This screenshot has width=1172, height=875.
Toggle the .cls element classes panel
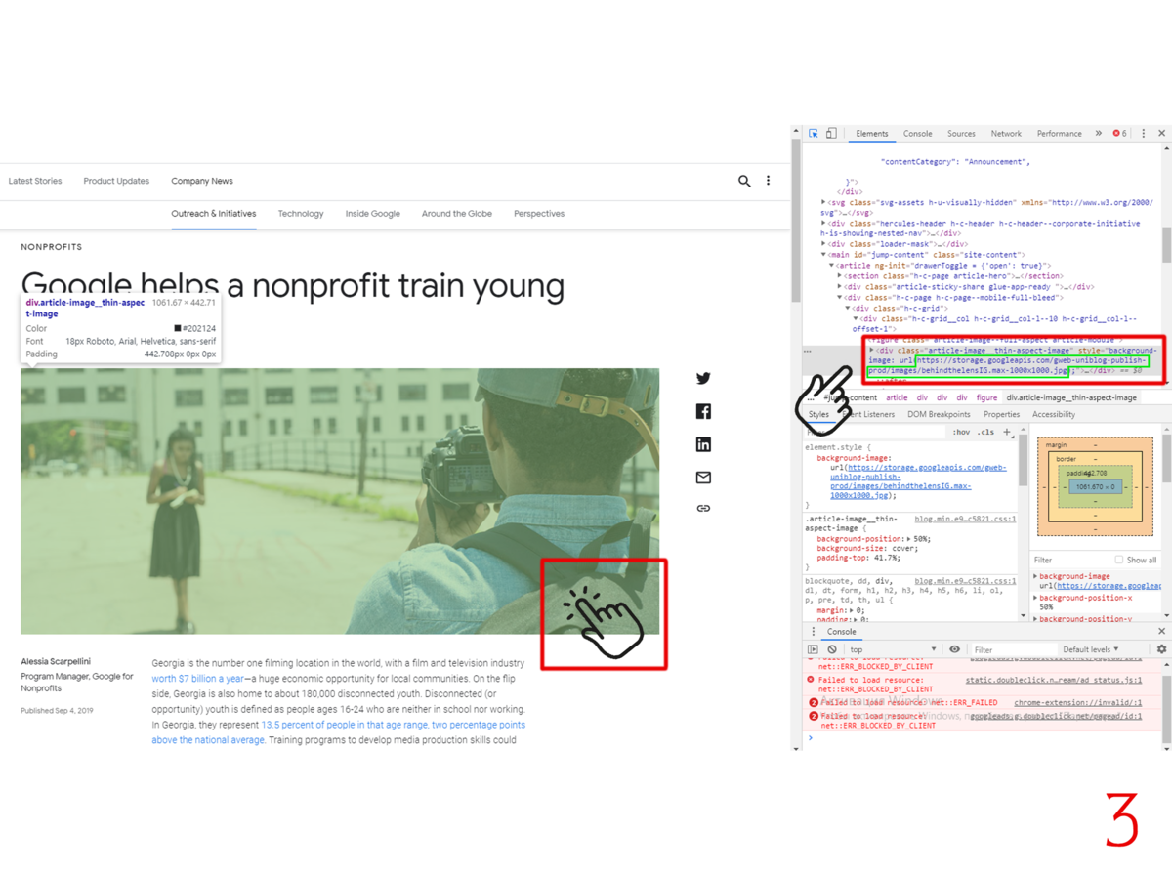pyautogui.click(x=986, y=432)
